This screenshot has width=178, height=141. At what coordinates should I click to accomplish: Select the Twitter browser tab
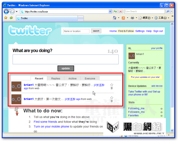[47, 18]
